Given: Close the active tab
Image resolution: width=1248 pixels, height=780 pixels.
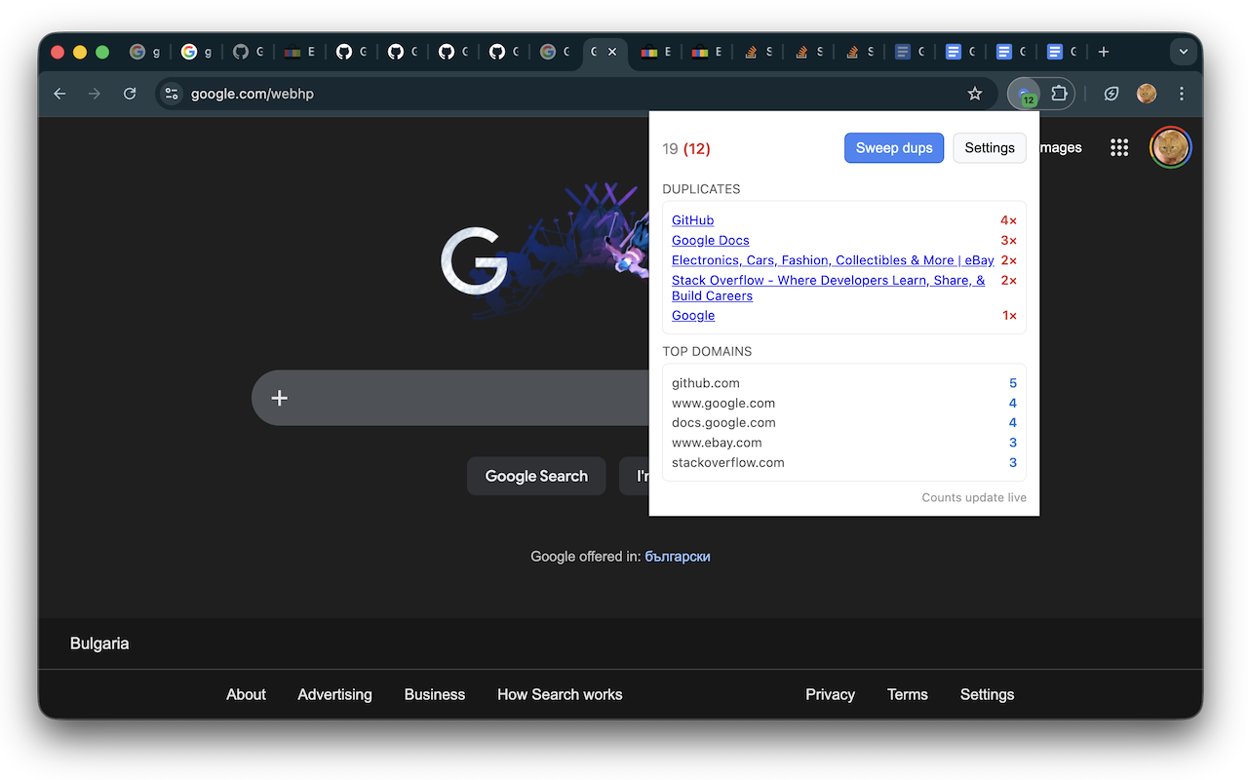Looking at the screenshot, I should click(612, 52).
